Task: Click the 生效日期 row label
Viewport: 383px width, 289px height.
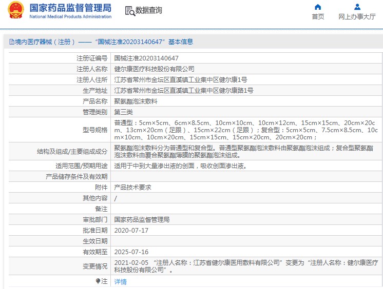Action: click(x=95, y=241)
